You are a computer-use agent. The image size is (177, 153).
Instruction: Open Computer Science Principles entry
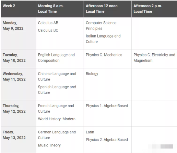(x=101, y=26)
